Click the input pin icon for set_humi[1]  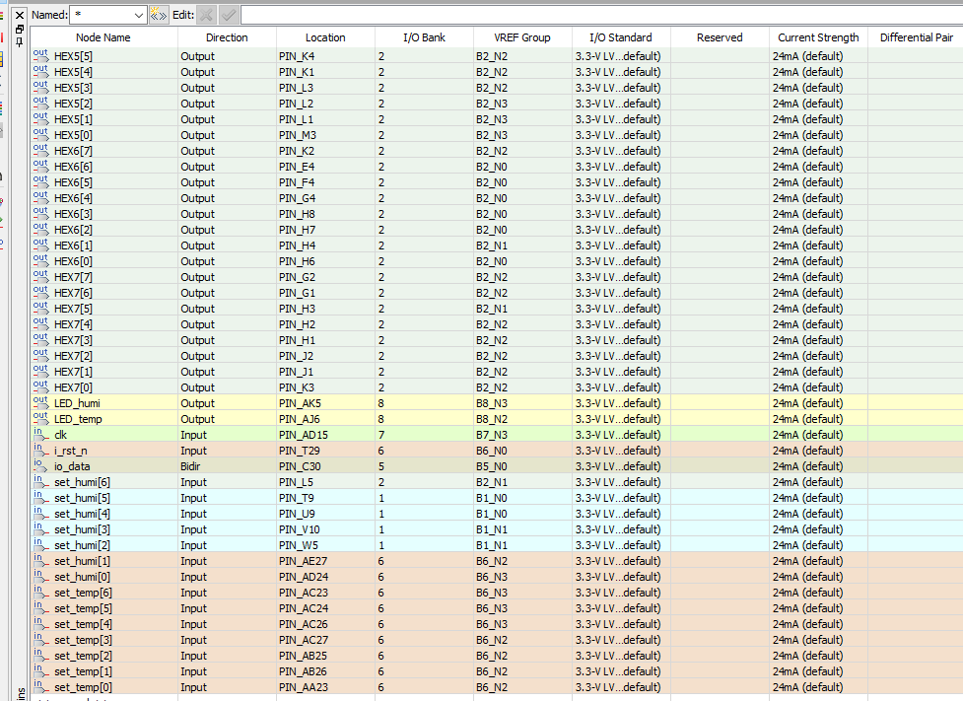(x=40, y=561)
